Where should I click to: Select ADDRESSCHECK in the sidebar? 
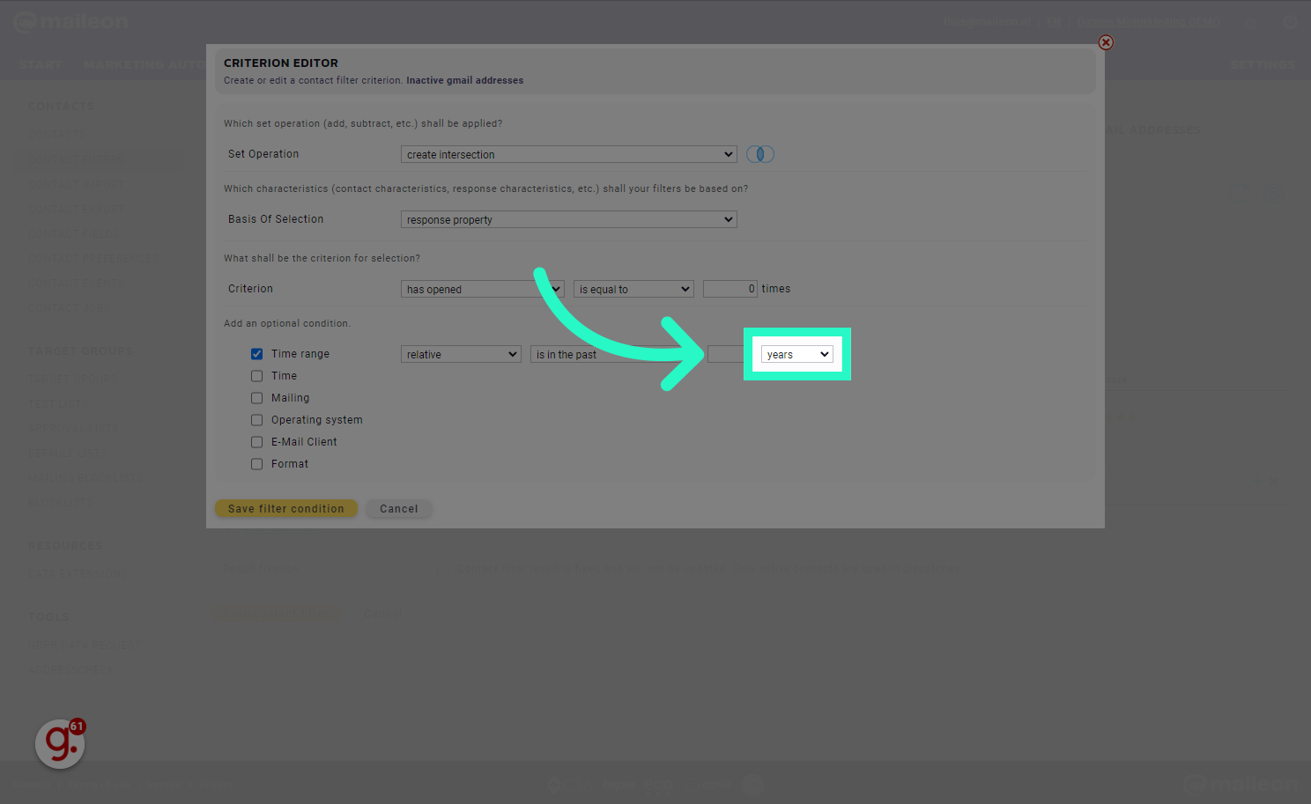[x=70, y=669]
